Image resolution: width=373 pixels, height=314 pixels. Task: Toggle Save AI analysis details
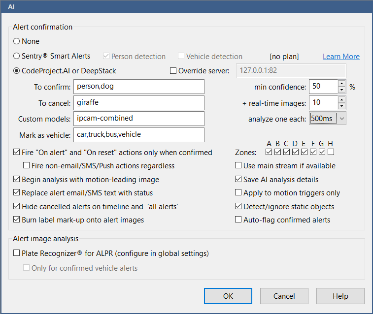tap(238, 179)
